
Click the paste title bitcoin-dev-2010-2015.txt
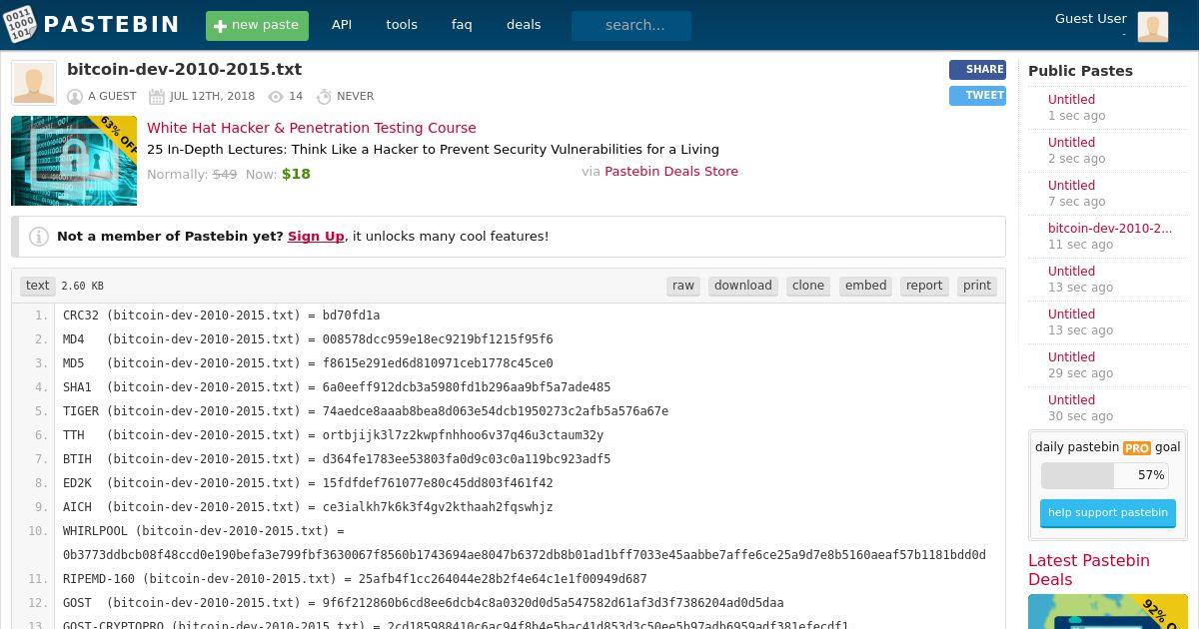(x=184, y=70)
